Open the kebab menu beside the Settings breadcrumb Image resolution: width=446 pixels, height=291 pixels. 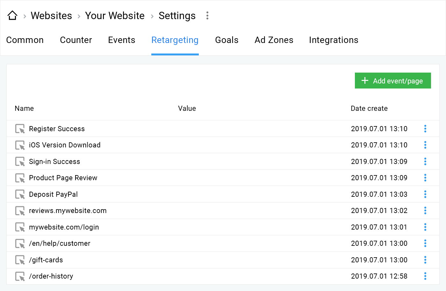coord(207,15)
